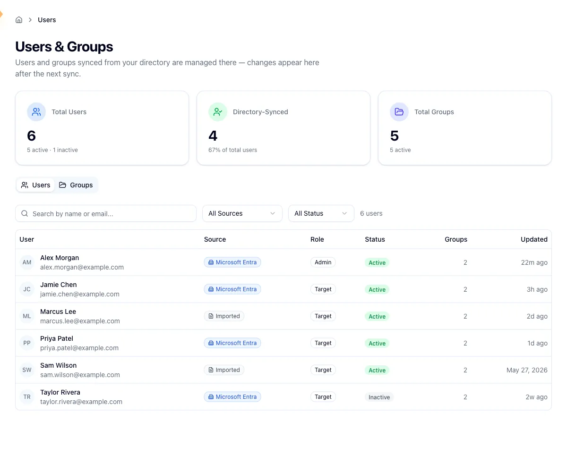The width and height of the screenshot is (567, 472).
Task: Click Jamie Chen's Microsoft Entra badge
Action: 232,289
